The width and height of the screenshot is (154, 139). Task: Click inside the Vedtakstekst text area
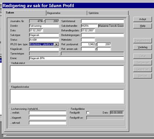[67, 74]
